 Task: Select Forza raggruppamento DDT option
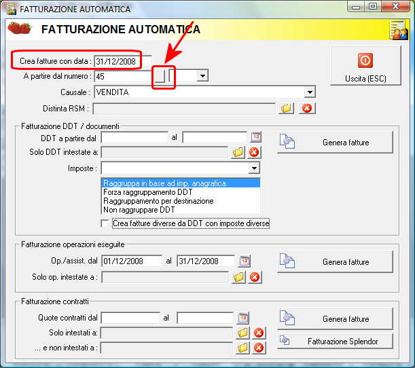[181, 192]
